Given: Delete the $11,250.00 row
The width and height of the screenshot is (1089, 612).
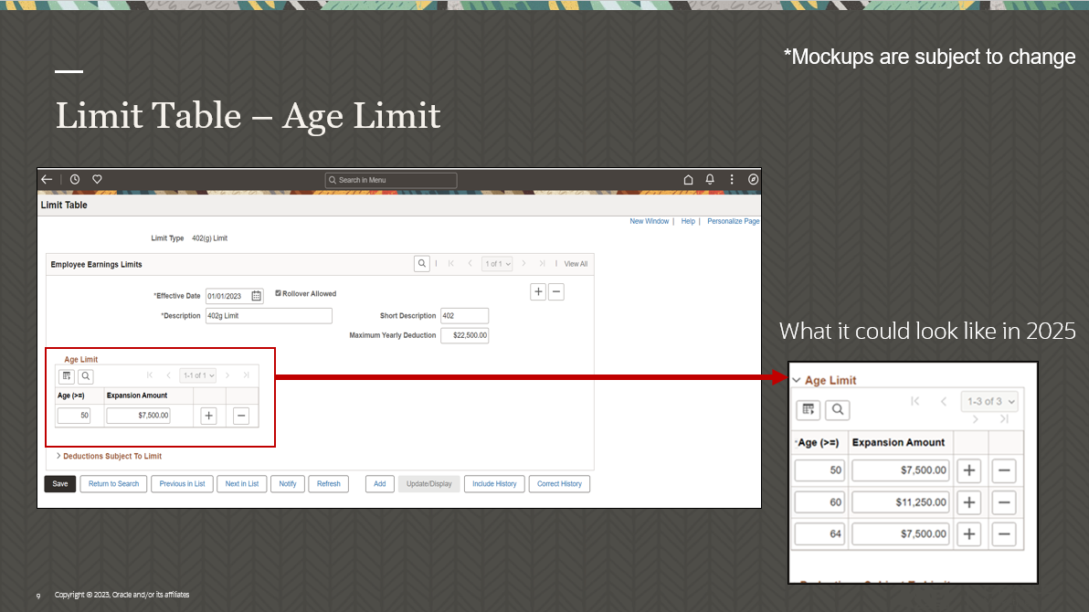Looking at the screenshot, I should coord(1003,502).
